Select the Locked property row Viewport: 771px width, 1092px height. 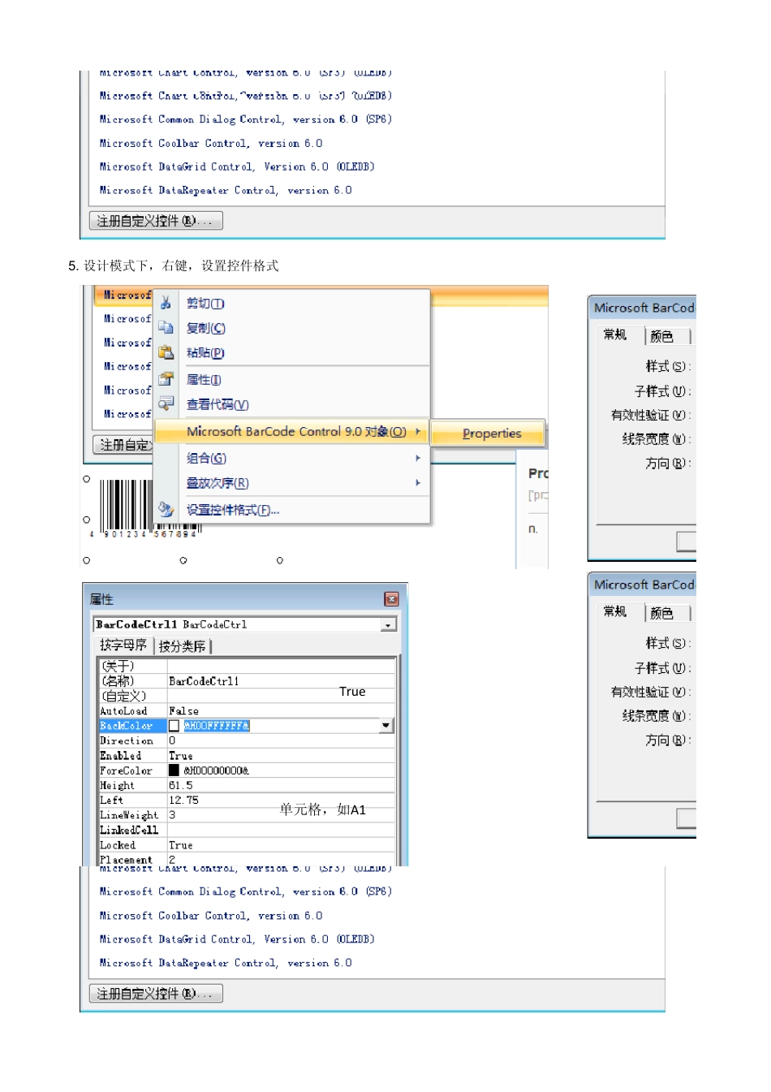247,845
